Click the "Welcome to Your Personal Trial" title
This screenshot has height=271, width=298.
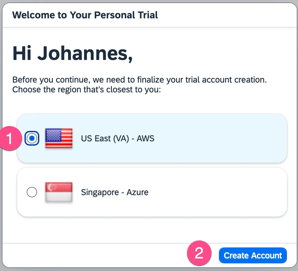tap(85, 15)
